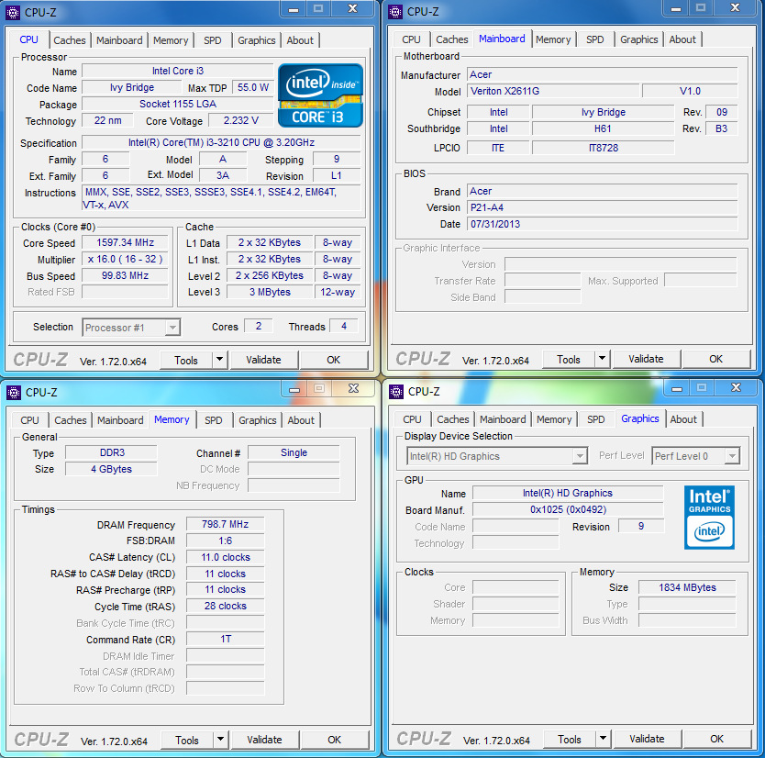Screen dimensions: 765x758
Task: Open SPD tab in CPU window
Action: point(212,40)
